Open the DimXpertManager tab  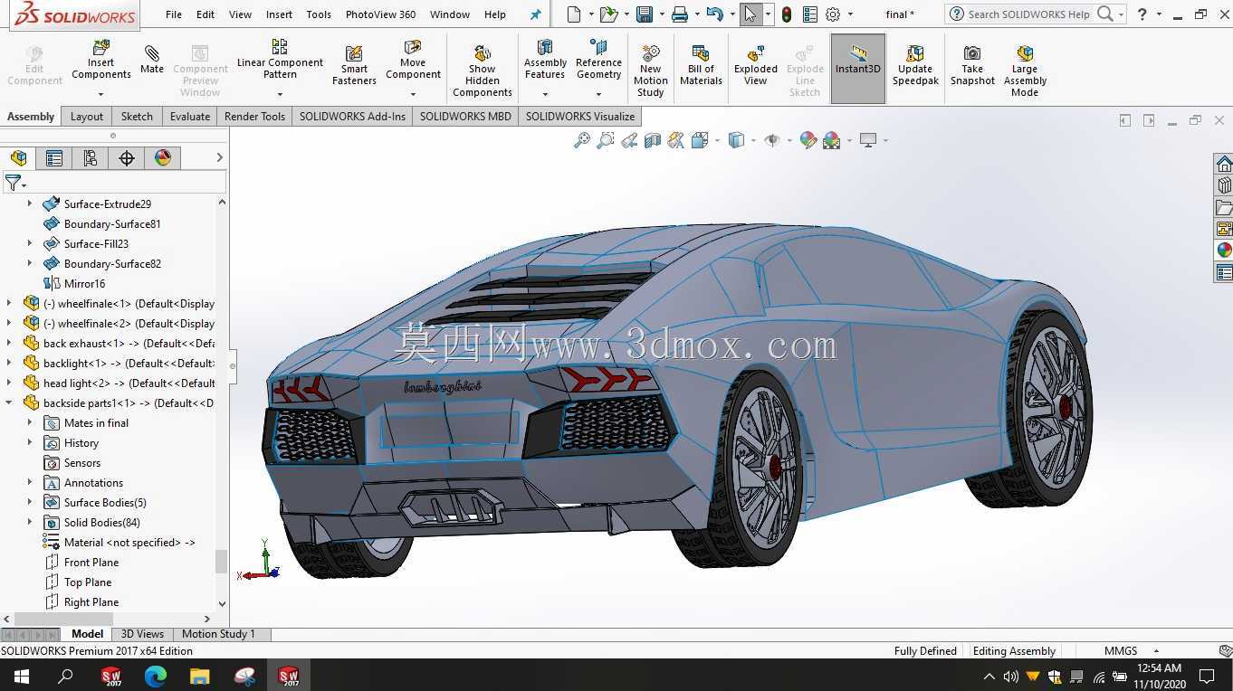[127, 158]
